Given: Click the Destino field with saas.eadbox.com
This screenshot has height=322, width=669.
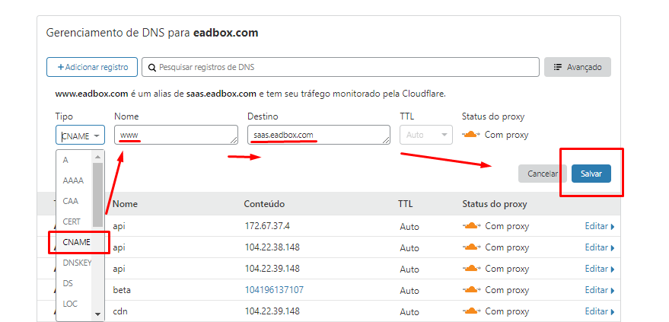Looking at the screenshot, I should [319, 135].
